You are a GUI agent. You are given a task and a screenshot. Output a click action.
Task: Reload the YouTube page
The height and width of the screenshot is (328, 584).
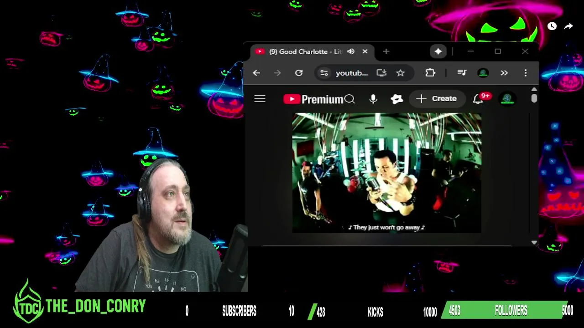click(x=299, y=73)
